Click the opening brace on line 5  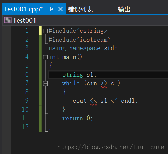(51, 66)
